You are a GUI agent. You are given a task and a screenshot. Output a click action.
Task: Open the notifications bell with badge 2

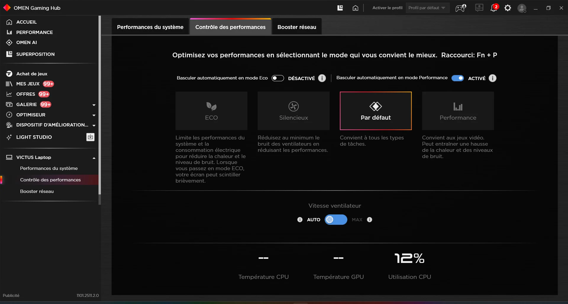pos(493,8)
